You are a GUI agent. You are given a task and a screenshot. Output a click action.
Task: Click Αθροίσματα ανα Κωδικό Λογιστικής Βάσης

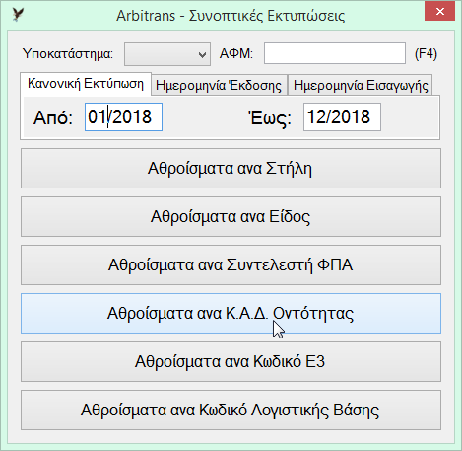click(x=231, y=411)
